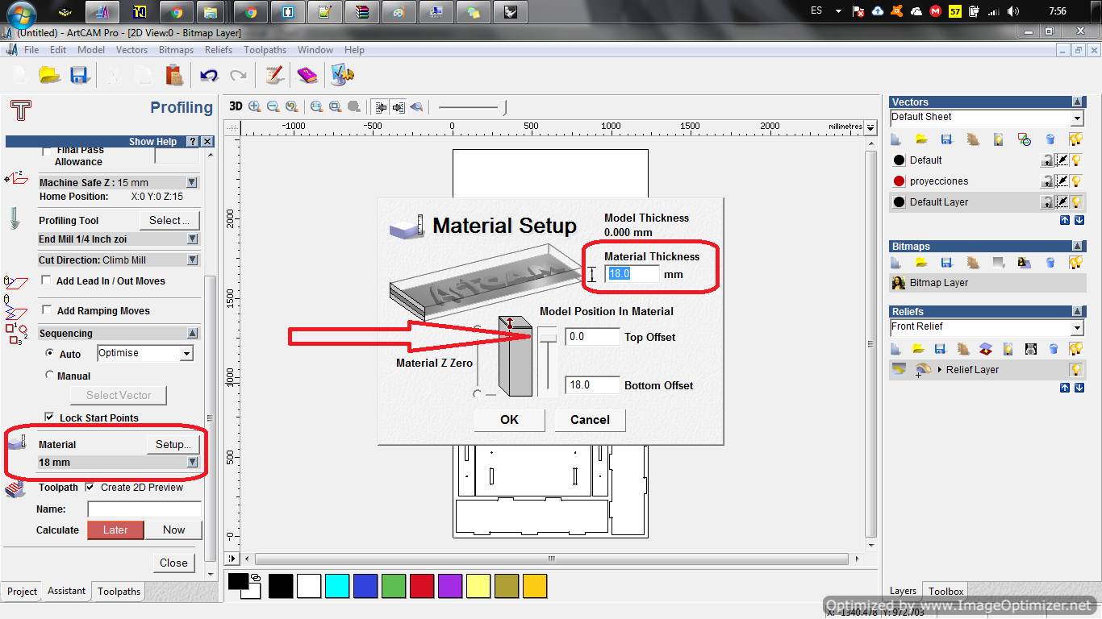Screen dimensions: 1102x619
Task: Open the Model menu
Action: click(91, 50)
